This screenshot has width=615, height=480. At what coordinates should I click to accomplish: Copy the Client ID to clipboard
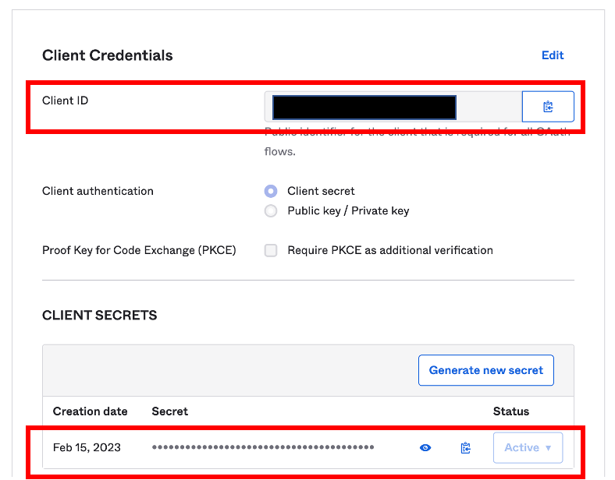click(x=547, y=107)
